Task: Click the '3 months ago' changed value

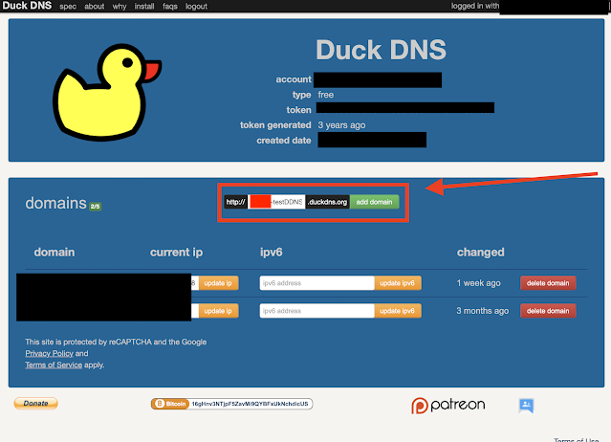Action: (x=483, y=311)
